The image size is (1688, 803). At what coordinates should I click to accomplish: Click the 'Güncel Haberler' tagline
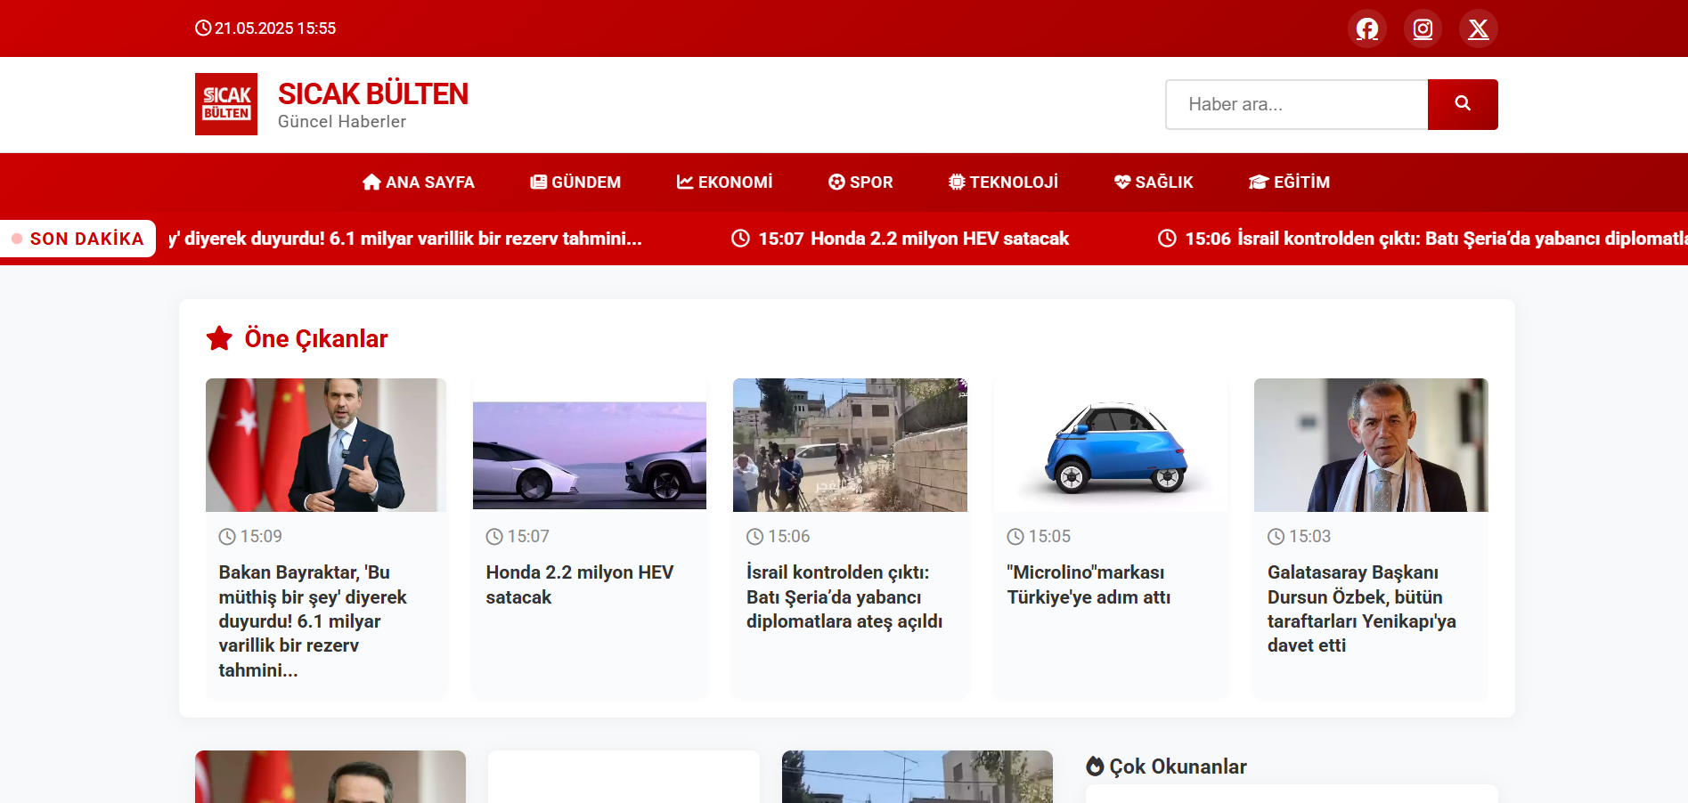(342, 122)
